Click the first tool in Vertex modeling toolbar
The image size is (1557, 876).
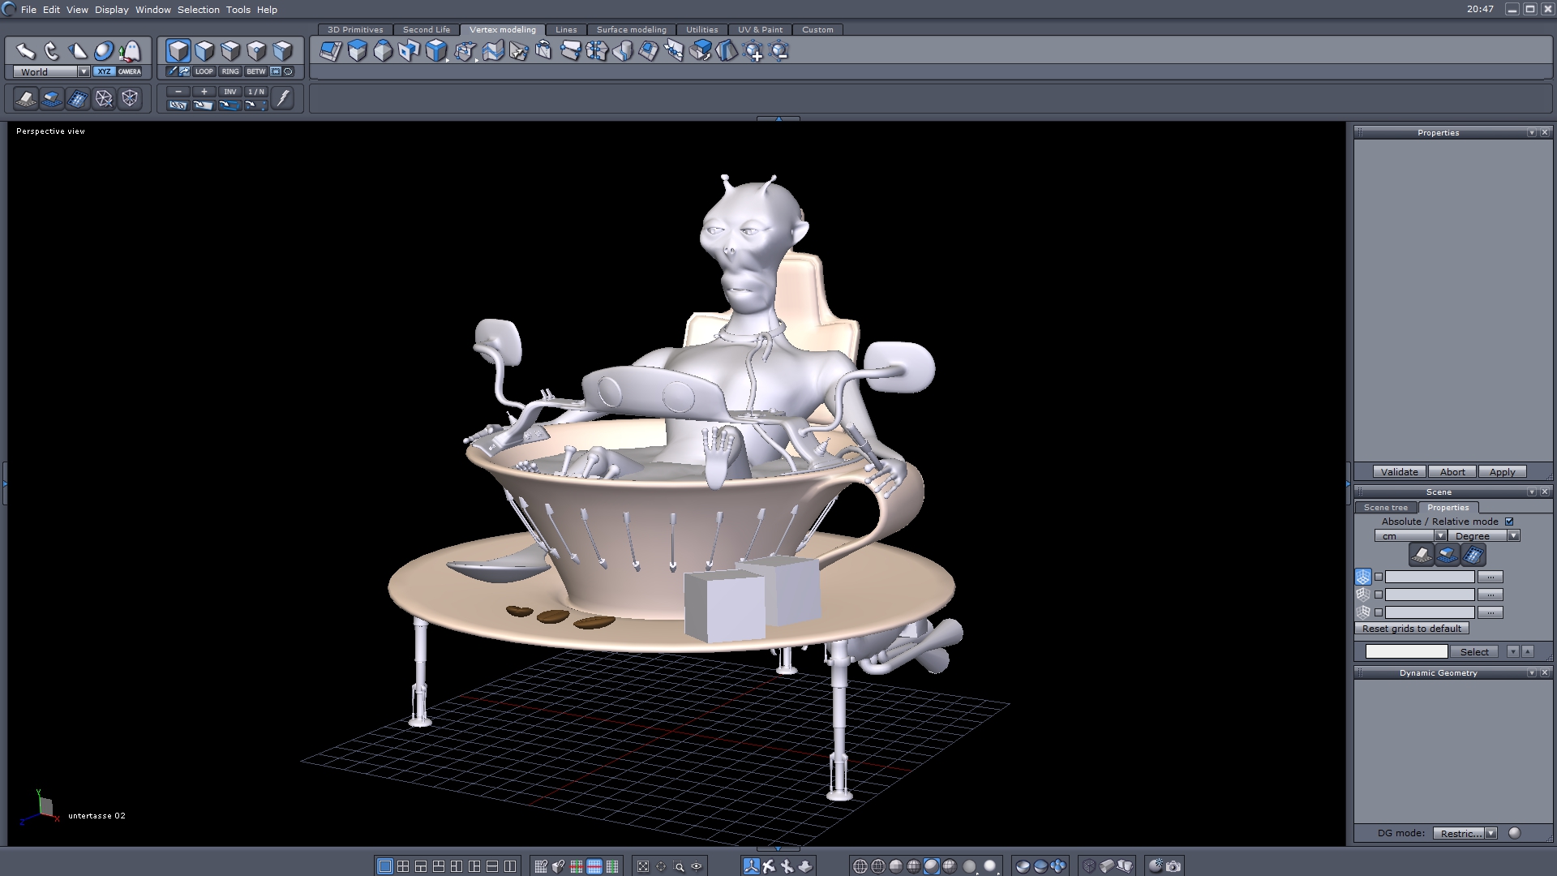330,51
